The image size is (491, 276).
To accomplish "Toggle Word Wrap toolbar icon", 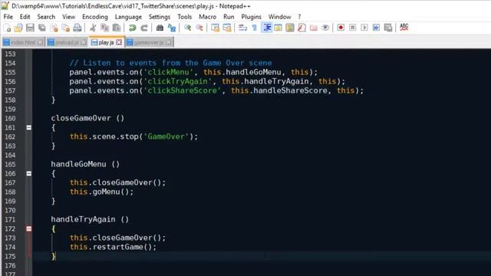I will click(242, 28).
